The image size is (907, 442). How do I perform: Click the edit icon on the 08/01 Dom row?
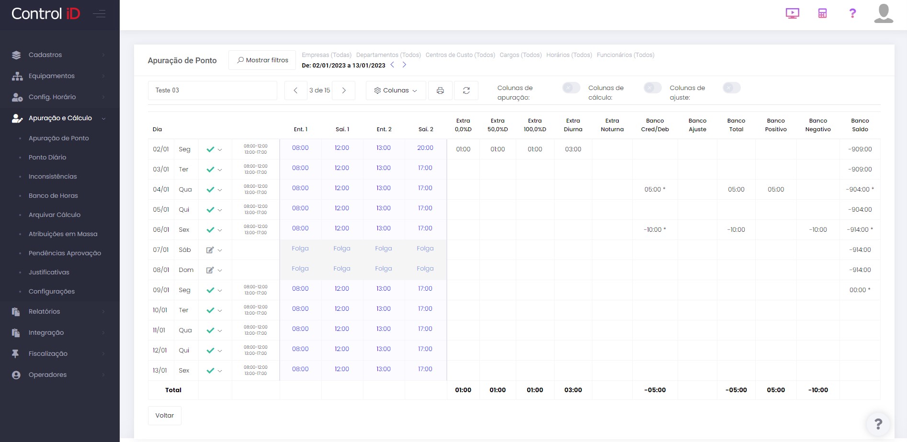pyautogui.click(x=210, y=270)
